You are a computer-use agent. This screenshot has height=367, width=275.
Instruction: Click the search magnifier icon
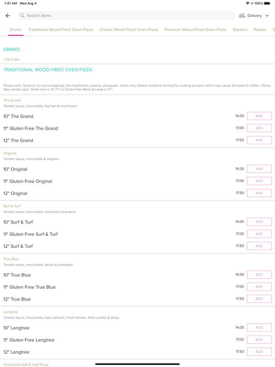pos(22,16)
